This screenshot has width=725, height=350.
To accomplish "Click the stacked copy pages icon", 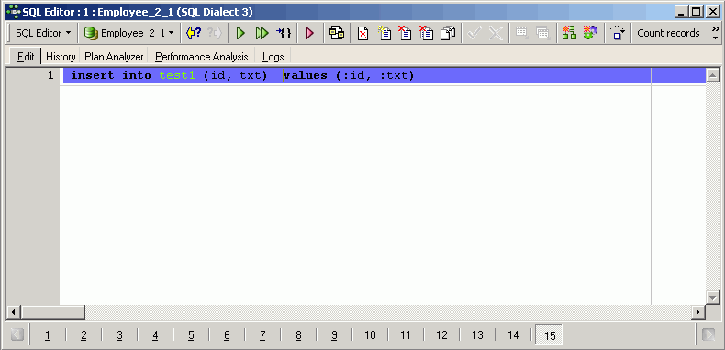I will (448, 33).
